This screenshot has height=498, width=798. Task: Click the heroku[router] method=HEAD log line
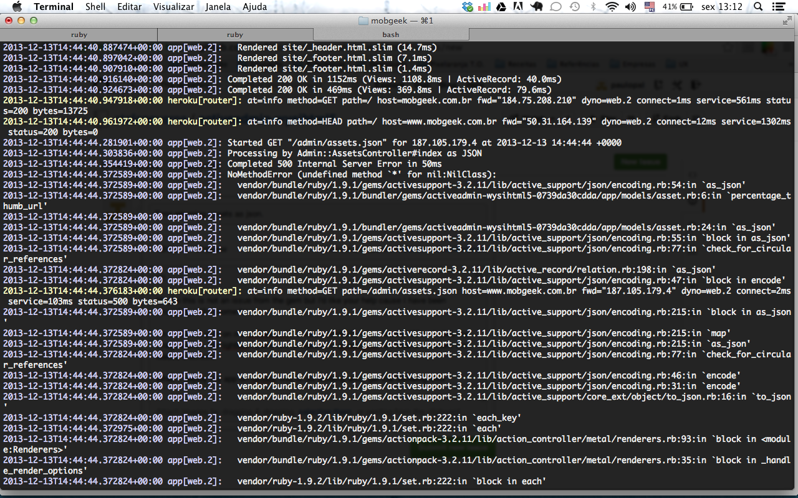click(x=397, y=127)
